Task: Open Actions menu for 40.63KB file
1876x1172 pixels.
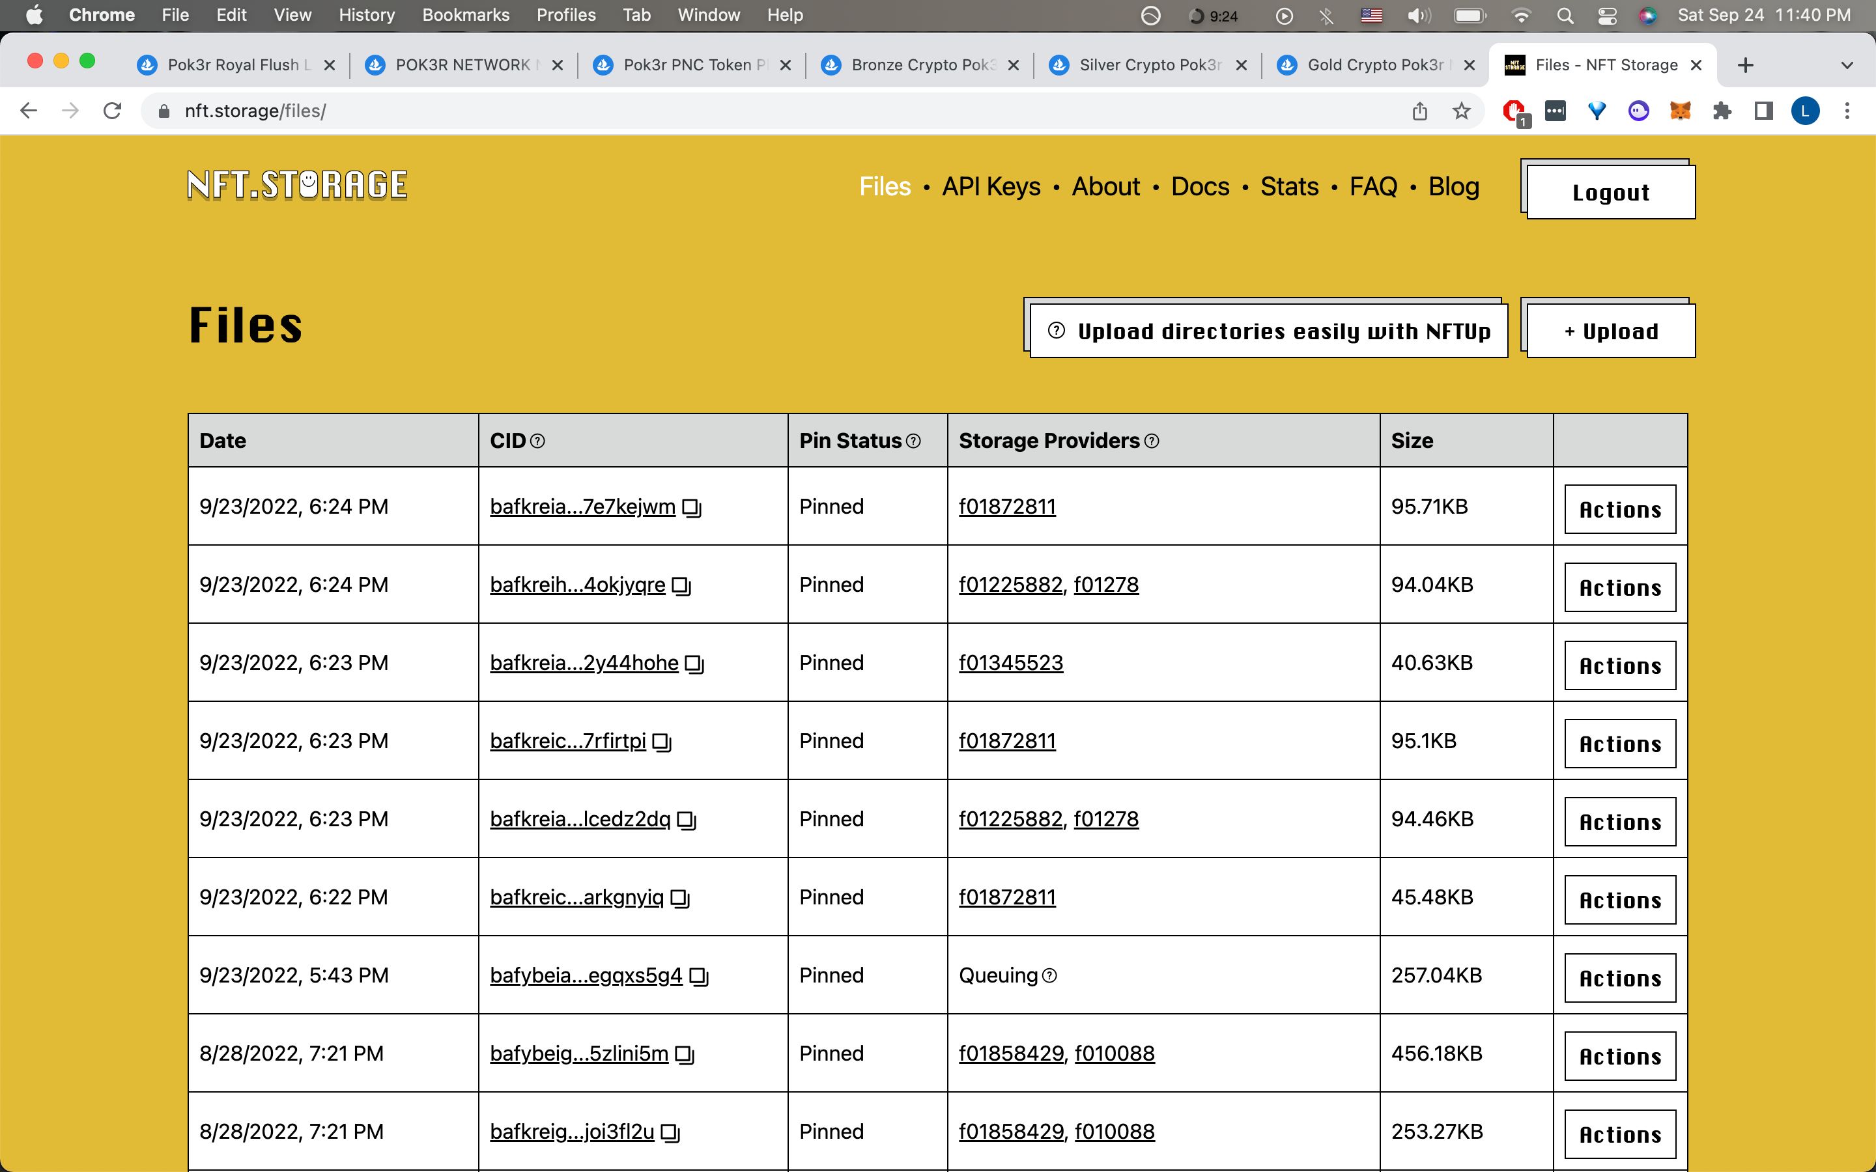Action: coord(1620,666)
